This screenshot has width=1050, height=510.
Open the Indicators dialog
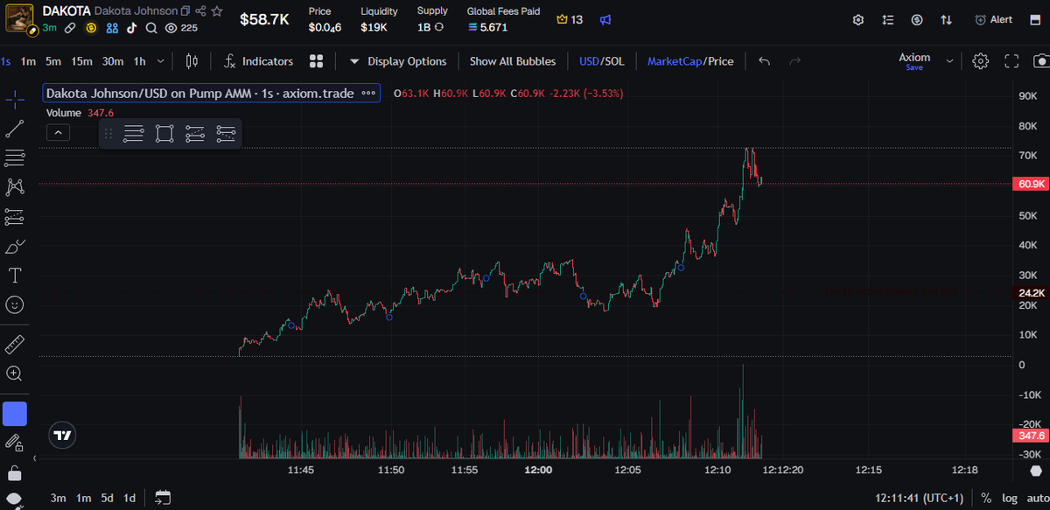pos(259,61)
